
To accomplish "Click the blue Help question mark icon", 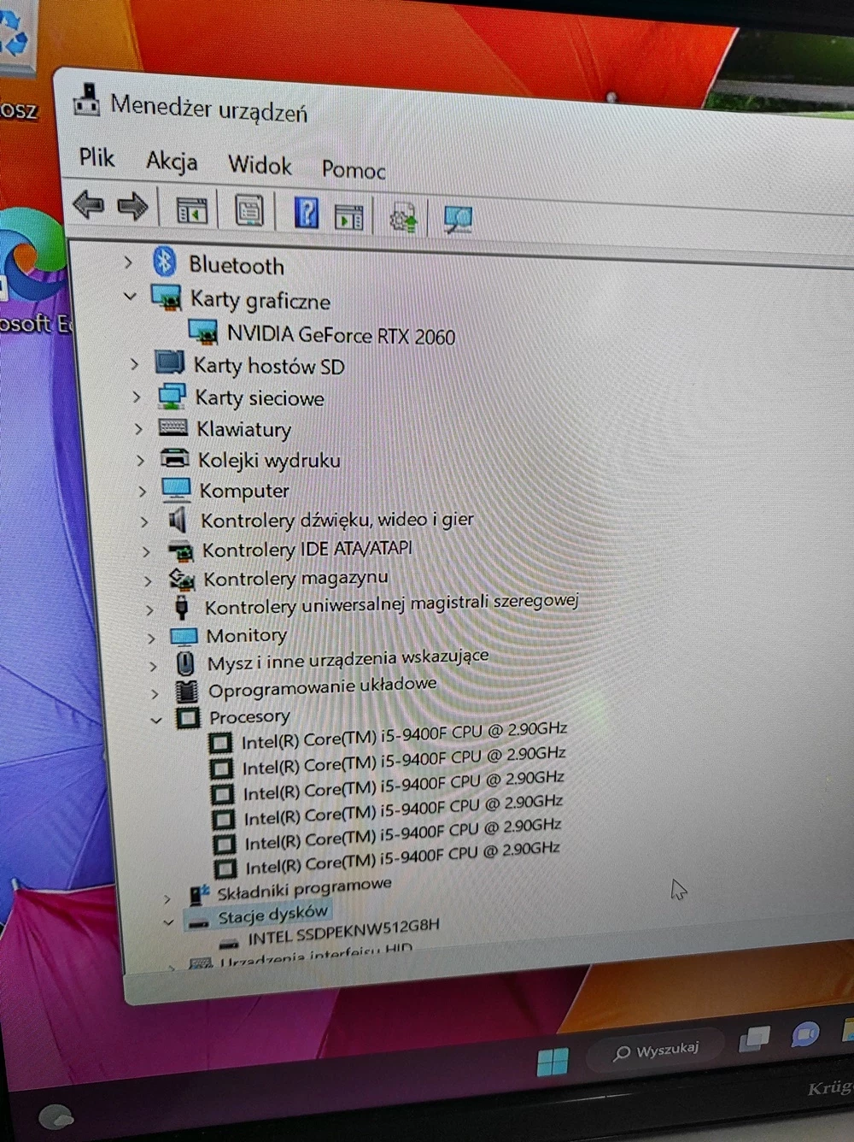I will (x=306, y=212).
